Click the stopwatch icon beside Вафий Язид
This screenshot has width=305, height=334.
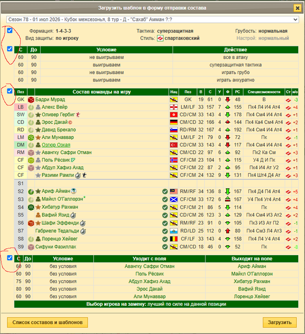point(73,216)
